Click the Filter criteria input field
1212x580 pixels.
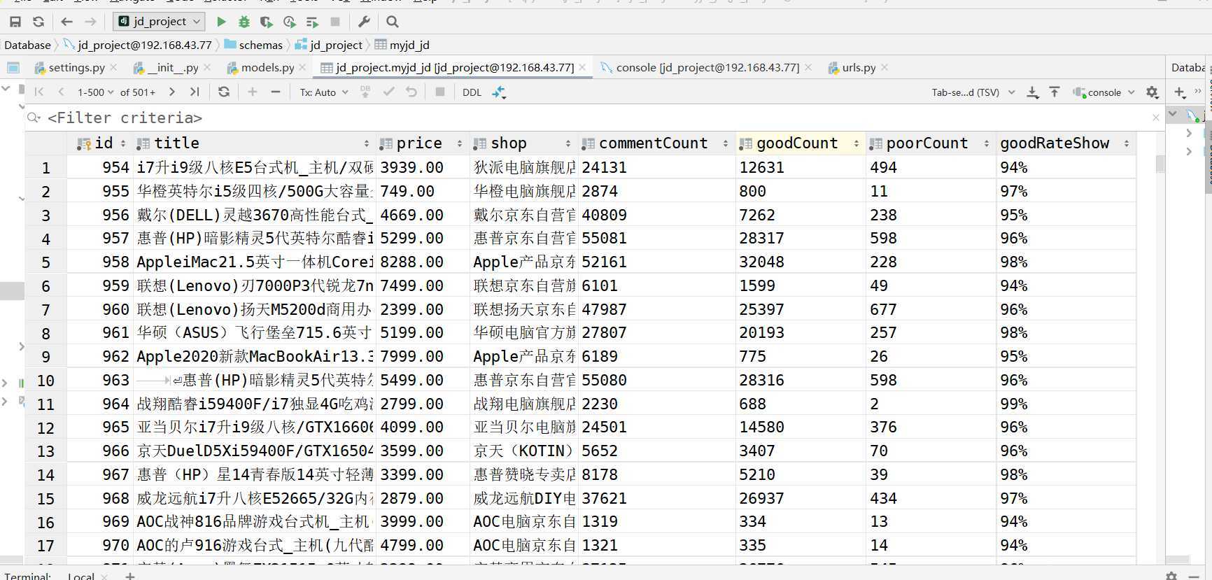(x=588, y=118)
